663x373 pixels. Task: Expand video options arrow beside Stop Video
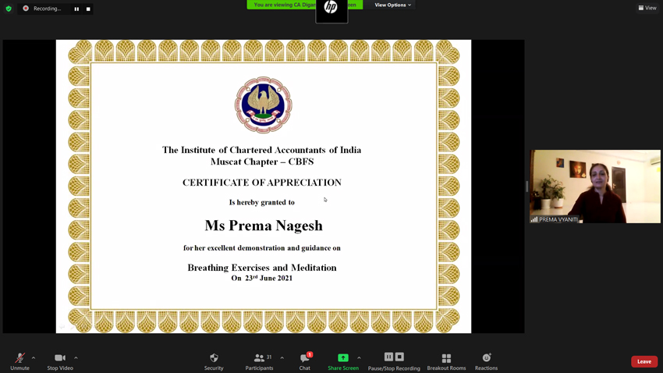tap(76, 358)
